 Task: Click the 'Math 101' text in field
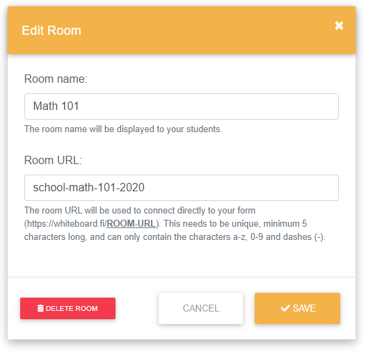[x=56, y=106]
